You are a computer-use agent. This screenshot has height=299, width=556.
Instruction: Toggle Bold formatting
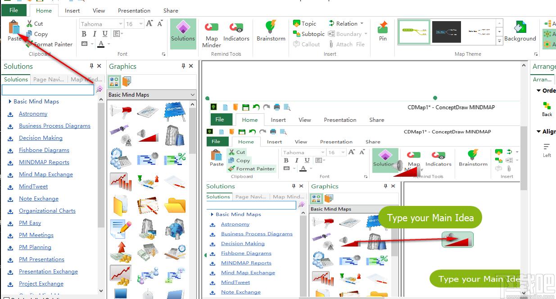[84, 34]
